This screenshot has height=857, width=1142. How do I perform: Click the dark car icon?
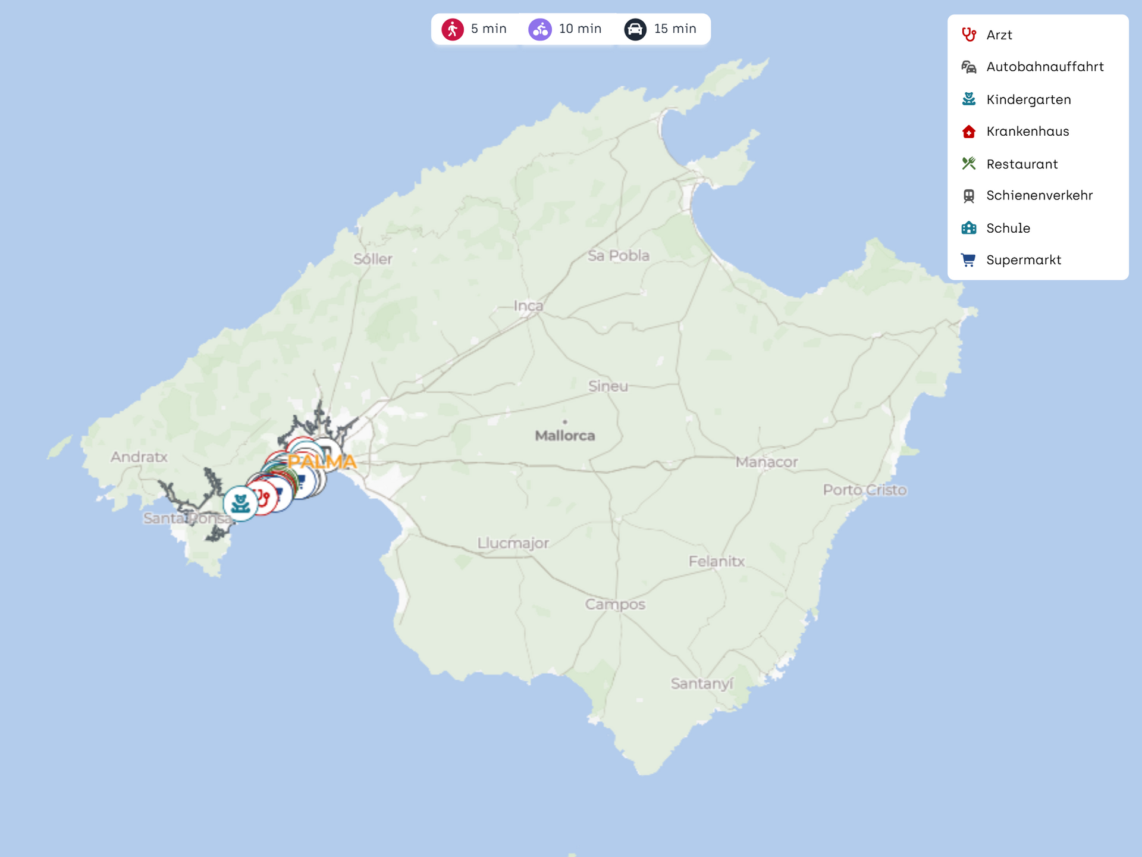click(x=635, y=29)
